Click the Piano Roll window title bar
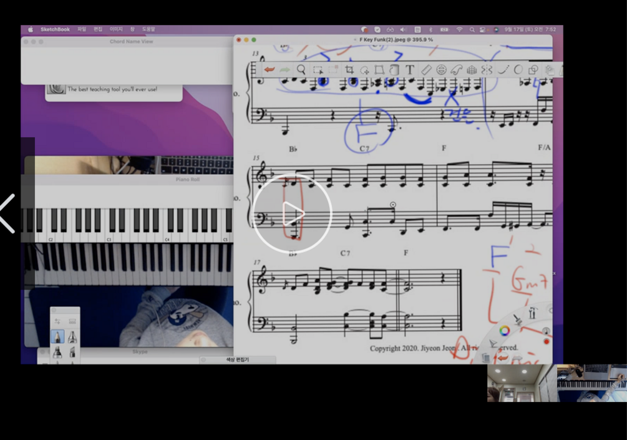This screenshot has width=627, height=440. [x=188, y=179]
